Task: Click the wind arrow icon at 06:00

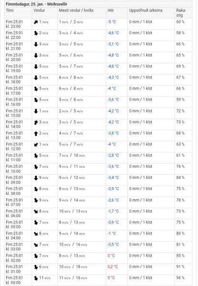Action: click(36, 211)
